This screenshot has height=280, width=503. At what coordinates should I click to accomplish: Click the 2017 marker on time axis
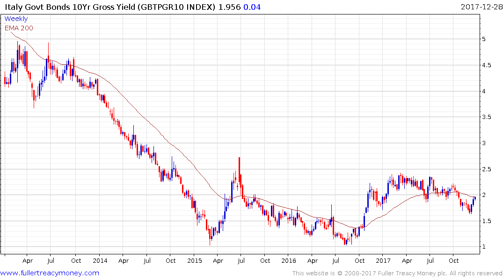tap(383, 260)
